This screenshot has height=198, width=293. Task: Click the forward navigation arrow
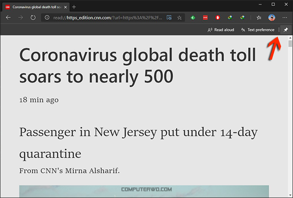click(21, 17)
